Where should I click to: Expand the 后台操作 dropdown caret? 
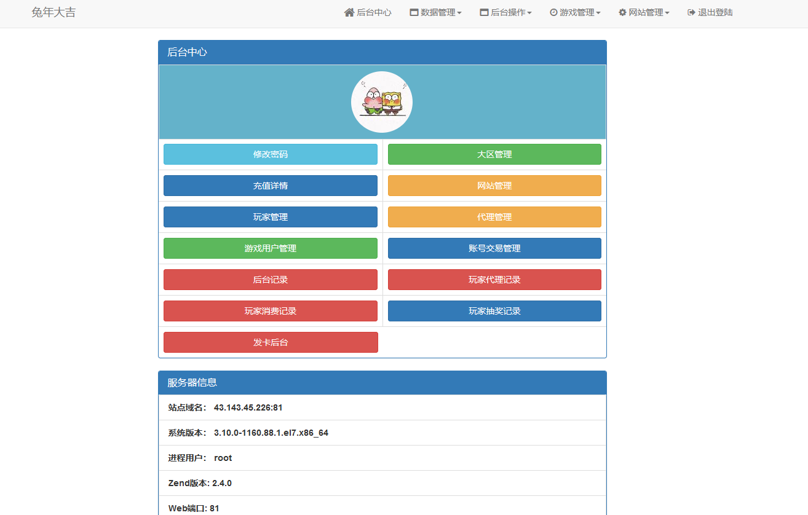(x=529, y=13)
